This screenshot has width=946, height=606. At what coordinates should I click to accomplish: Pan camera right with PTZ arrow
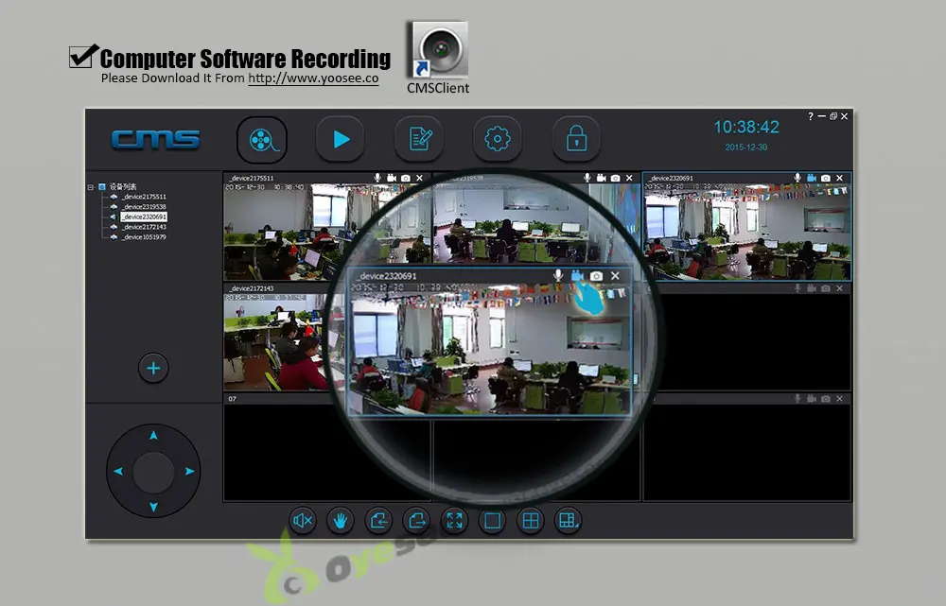[190, 471]
